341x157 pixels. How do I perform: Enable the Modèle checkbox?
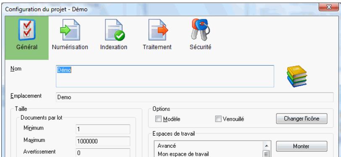pyautogui.click(x=159, y=119)
